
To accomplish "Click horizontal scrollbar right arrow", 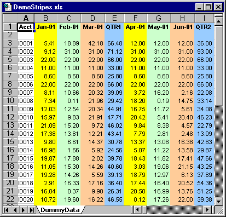I will click(207, 210).
